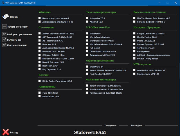Viewport: 180px width, 136px height.
Task: Click the WPI app icon in title bar
Action: (x=3, y=3)
